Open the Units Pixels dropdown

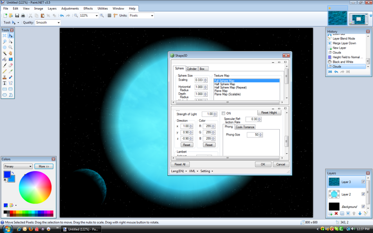point(152,16)
